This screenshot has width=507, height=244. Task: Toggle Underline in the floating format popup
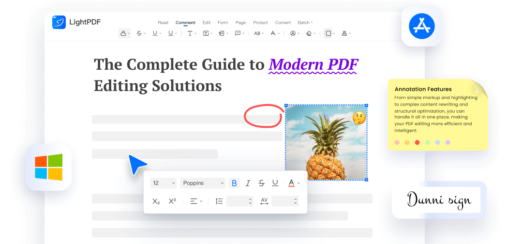point(275,183)
